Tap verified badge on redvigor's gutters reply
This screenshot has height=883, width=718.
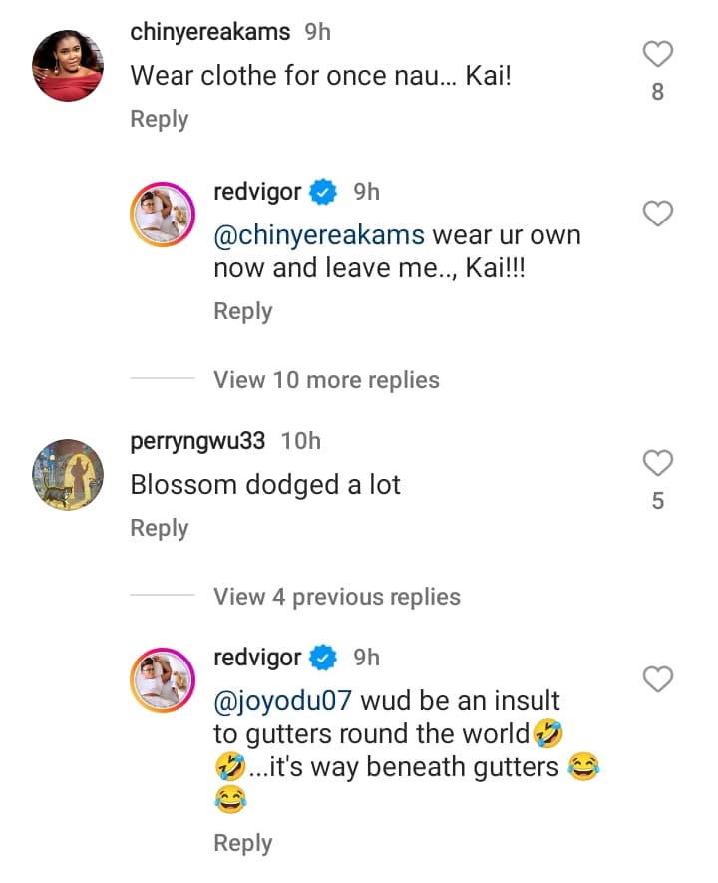coord(324,658)
